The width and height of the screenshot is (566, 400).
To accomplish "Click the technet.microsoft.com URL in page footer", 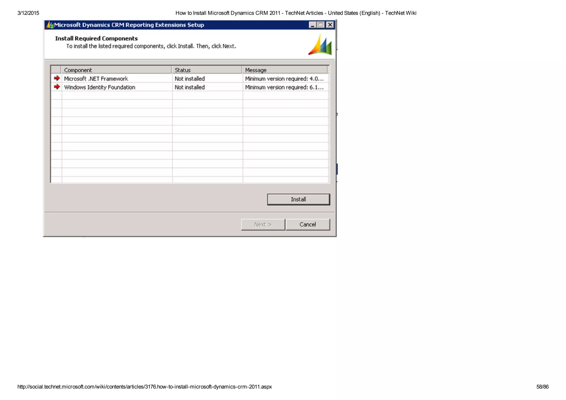I will point(145,387).
